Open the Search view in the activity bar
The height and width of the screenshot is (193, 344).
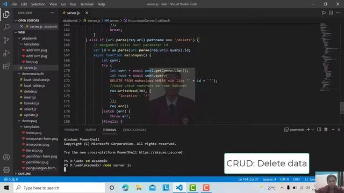(x=6, y=27)
